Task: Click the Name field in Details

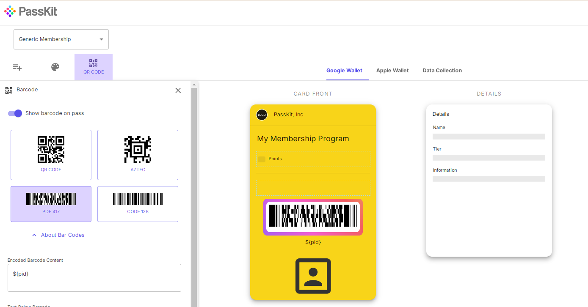Action: [489, 133]
